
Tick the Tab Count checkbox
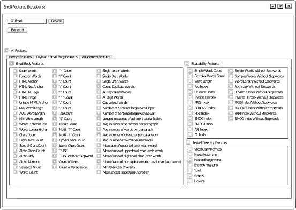(54, 113)
